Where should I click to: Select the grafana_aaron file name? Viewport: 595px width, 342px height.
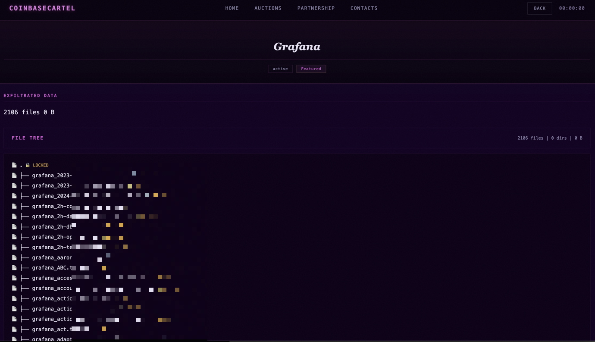(52, 257)
